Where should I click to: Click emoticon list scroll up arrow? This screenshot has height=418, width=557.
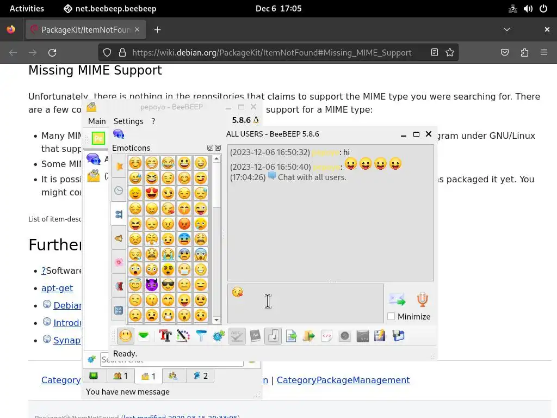pyautogui.click(x=216, y=159)
